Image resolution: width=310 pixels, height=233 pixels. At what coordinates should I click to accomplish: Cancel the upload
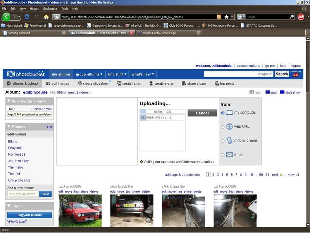click(202, 113)
